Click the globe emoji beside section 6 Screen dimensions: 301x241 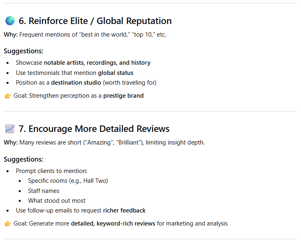pyautogui.click(x=10, y=21)
